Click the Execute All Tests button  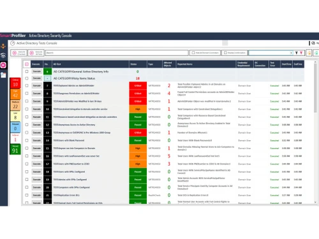click(36, 53)
